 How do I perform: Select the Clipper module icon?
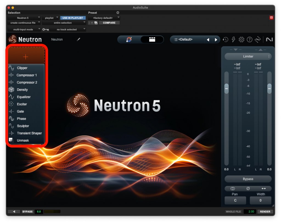pyautogui.click(x=11, y=68)
